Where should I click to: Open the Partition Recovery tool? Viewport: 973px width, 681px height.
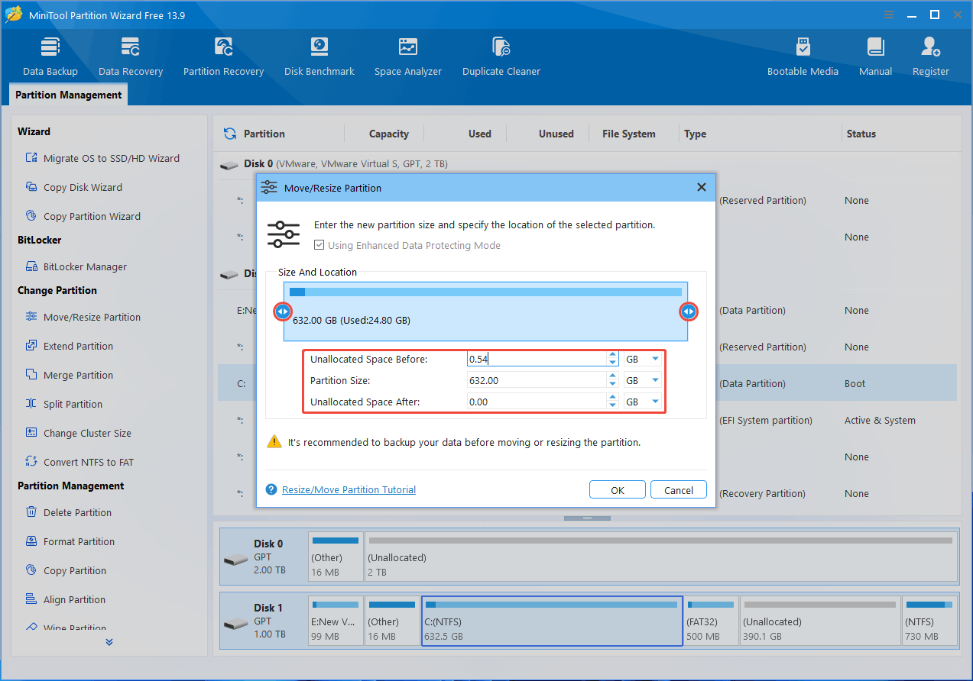coord(223,57)
